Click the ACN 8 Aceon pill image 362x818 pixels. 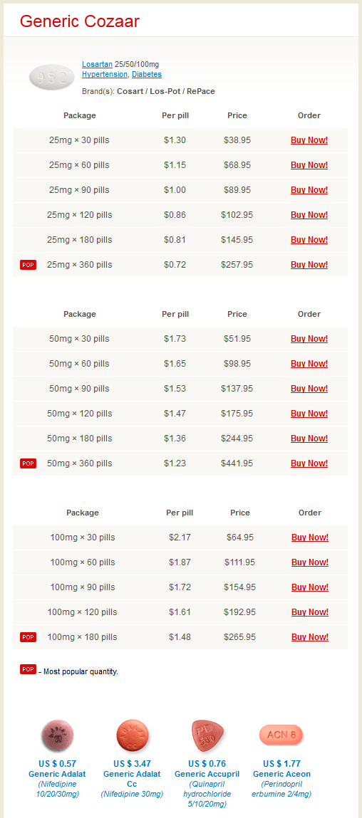281,735
